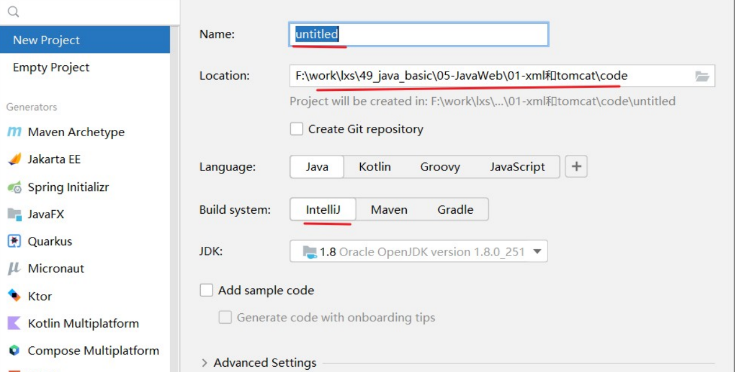This screenshot has height=372, width=735.
Task: Select IntelliJ build system
Action: [x=323, y=210]
